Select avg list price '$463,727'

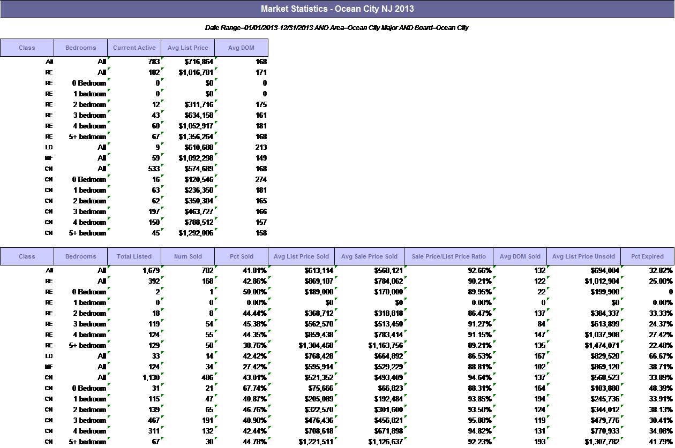(x=198, y=211)
